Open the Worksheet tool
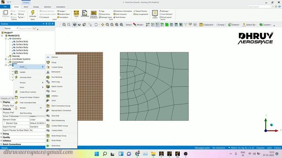Screen dimensions: 282x158 pos(85,14)
